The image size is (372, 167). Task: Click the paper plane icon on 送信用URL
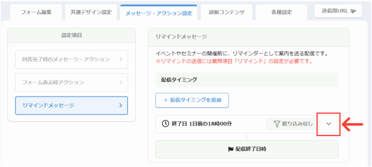coord(353,11)
